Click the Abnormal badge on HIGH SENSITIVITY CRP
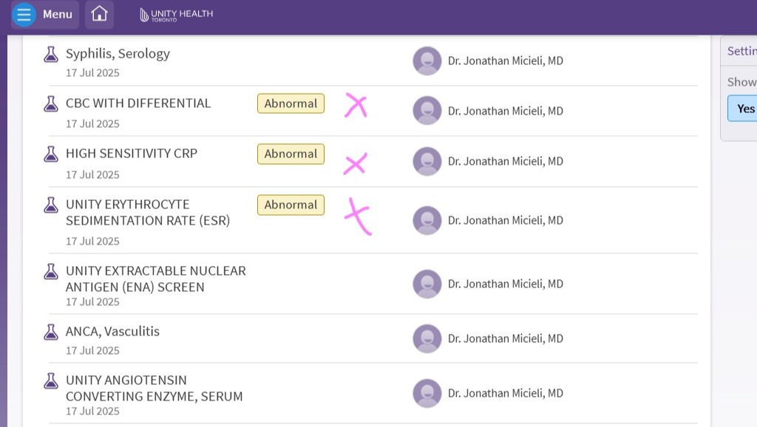The width and height of the screenshot is (757, 427). (x=291, y=154)
